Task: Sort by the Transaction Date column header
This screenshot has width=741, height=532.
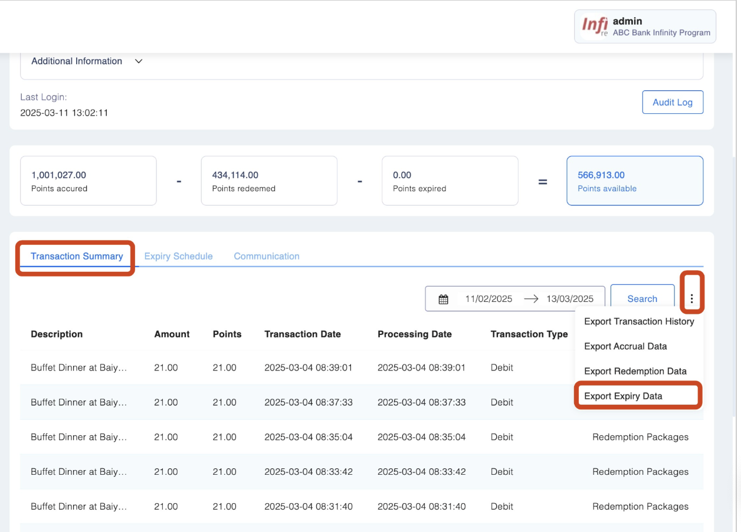Action: (x=303, y=334)
